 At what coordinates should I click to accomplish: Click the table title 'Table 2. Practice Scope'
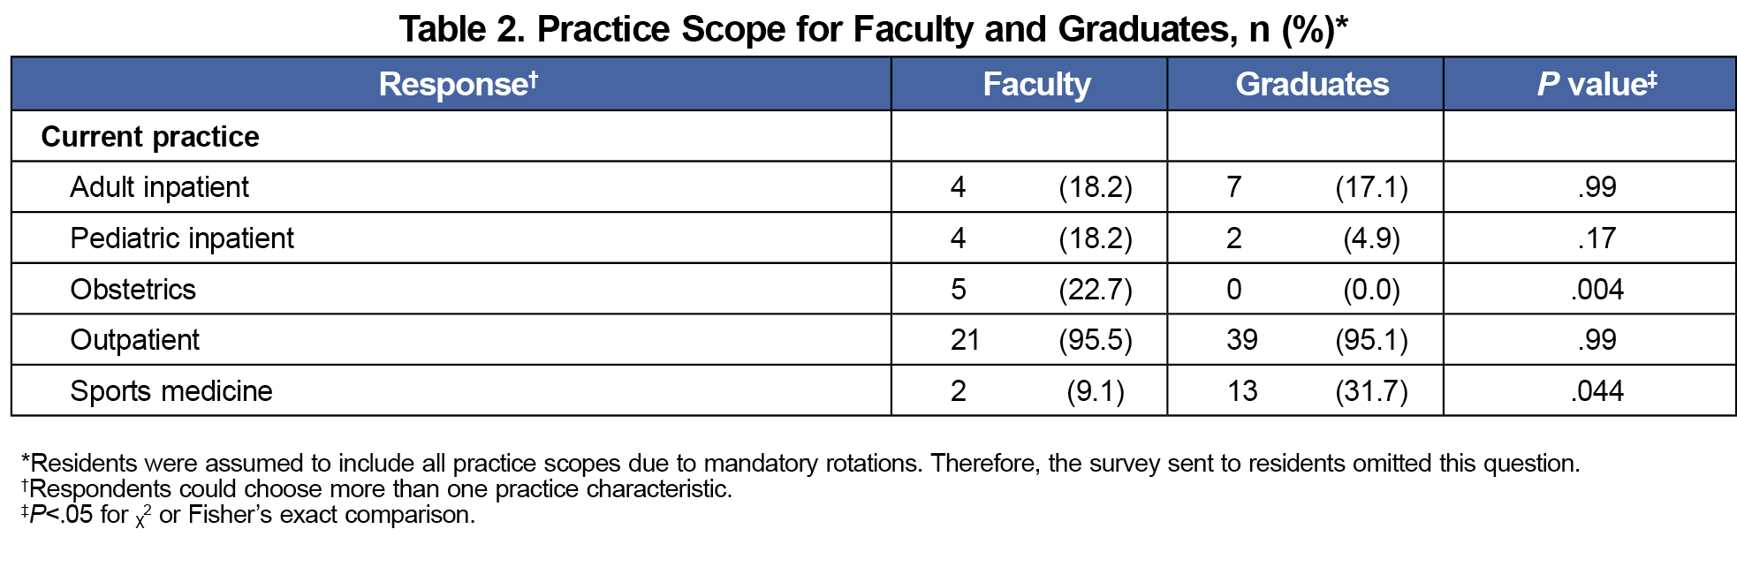(873, 29)
